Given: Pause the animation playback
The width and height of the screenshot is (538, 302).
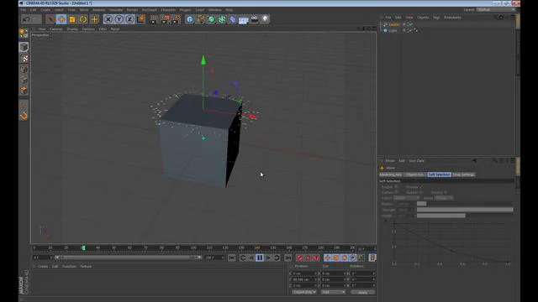Looking at the screenshot, I should click(x=260, y=258).
